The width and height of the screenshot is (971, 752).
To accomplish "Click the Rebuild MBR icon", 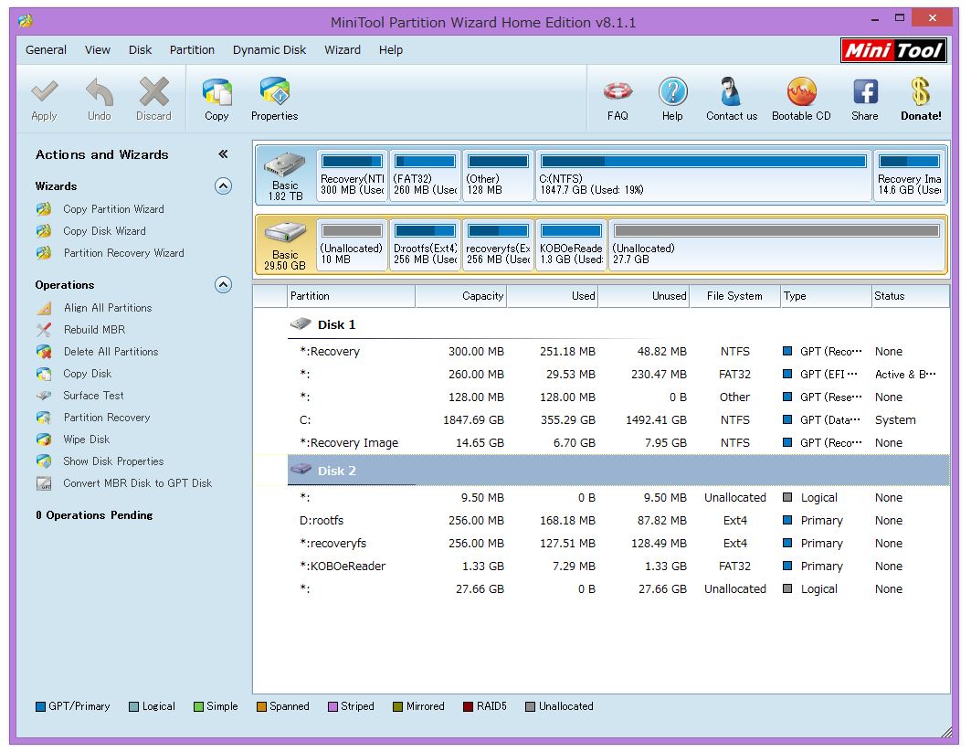I will pos(44,330).
